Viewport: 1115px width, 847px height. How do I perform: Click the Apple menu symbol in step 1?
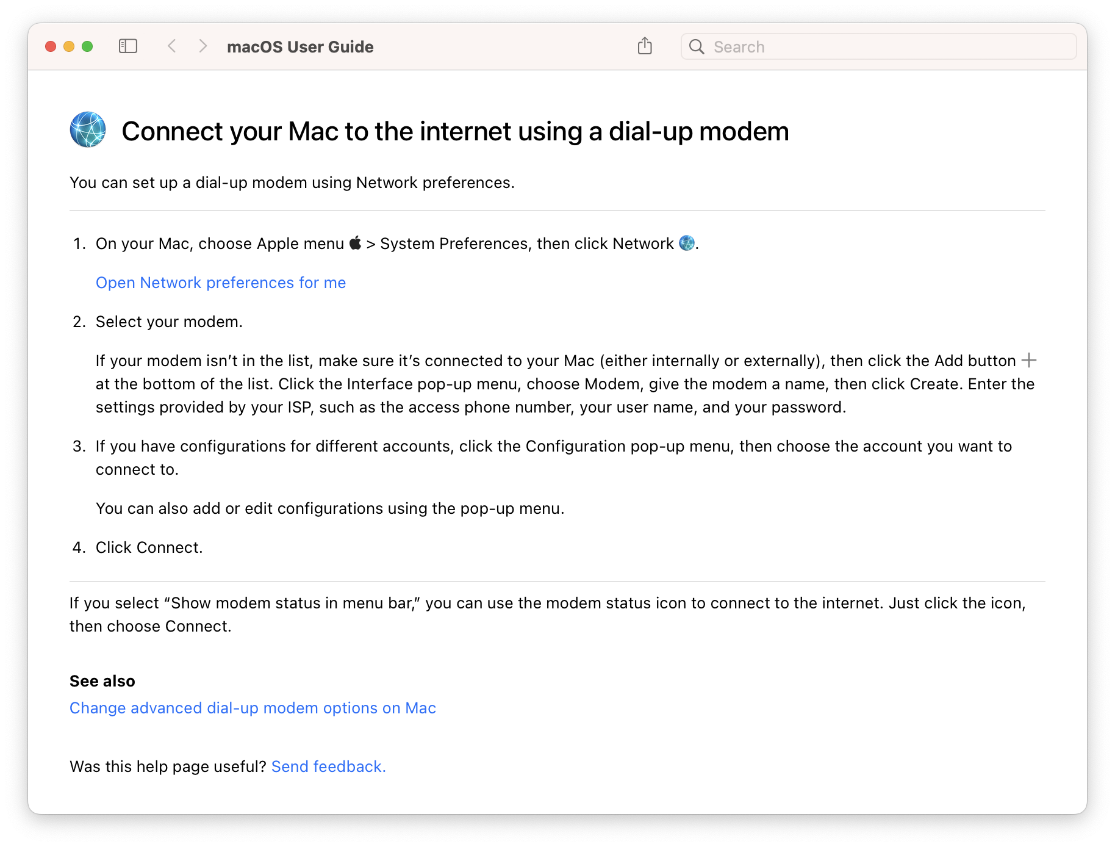[x=356, y=243]
